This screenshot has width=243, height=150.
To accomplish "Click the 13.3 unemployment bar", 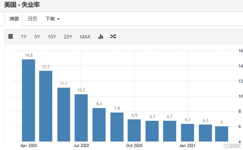I will (x=46, y=106).
